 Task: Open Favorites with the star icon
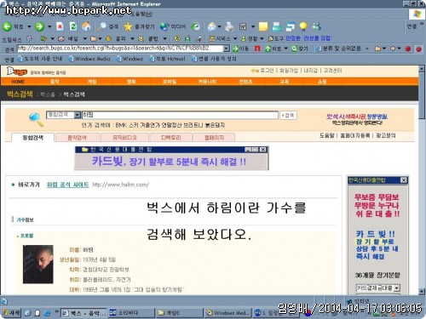128,26
